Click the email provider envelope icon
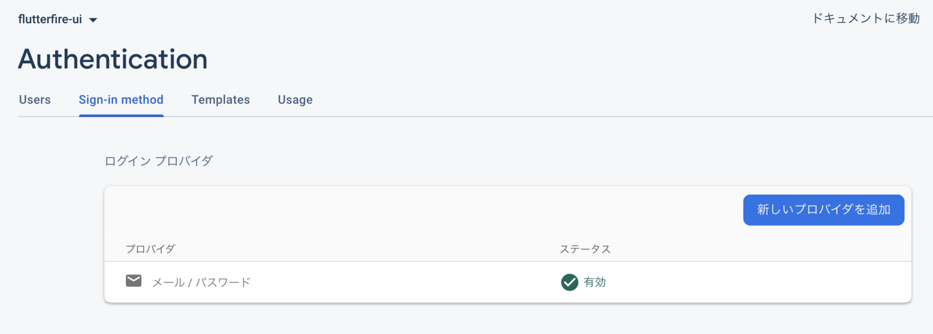933x334 pixels. [133, 281]
